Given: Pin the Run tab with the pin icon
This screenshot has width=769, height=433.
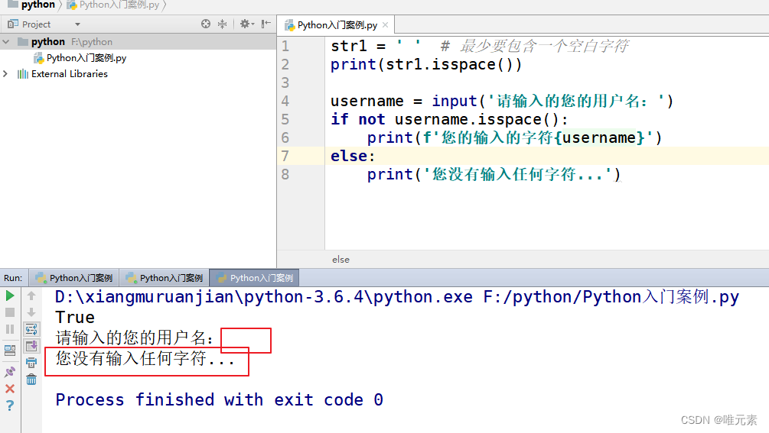Looking at the screenshot, I should [x=10, y=372].
